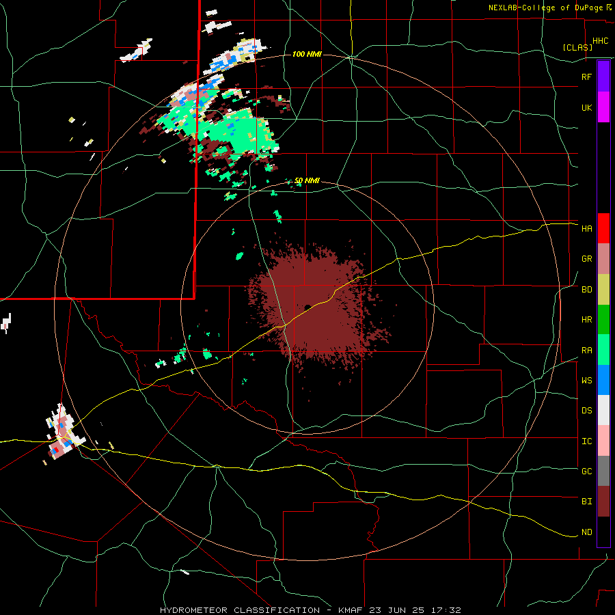Click the HA legend label
The width and height of the screenshot is (615, 615).
[x=586, y=229]
